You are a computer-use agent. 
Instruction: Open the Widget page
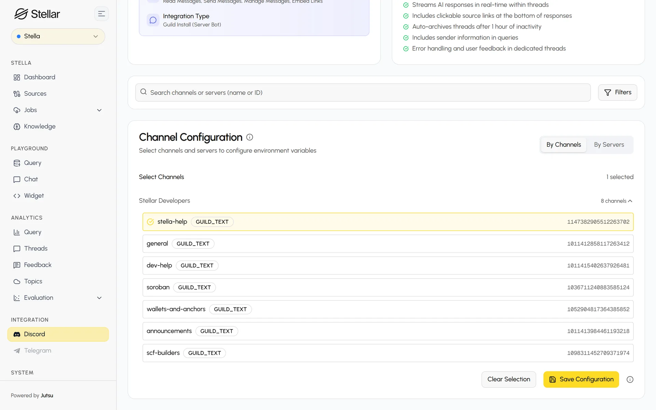point(58,196)
